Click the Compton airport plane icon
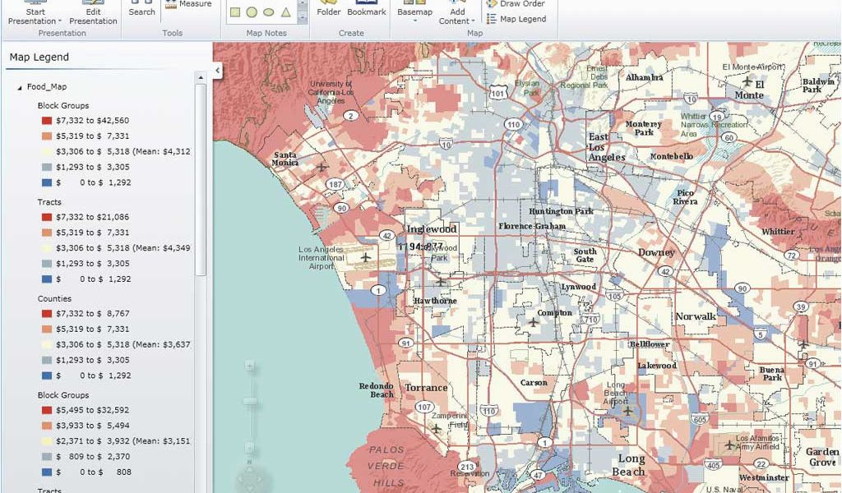The width and height of the screenshot is (842, 493). coord(533,322)
